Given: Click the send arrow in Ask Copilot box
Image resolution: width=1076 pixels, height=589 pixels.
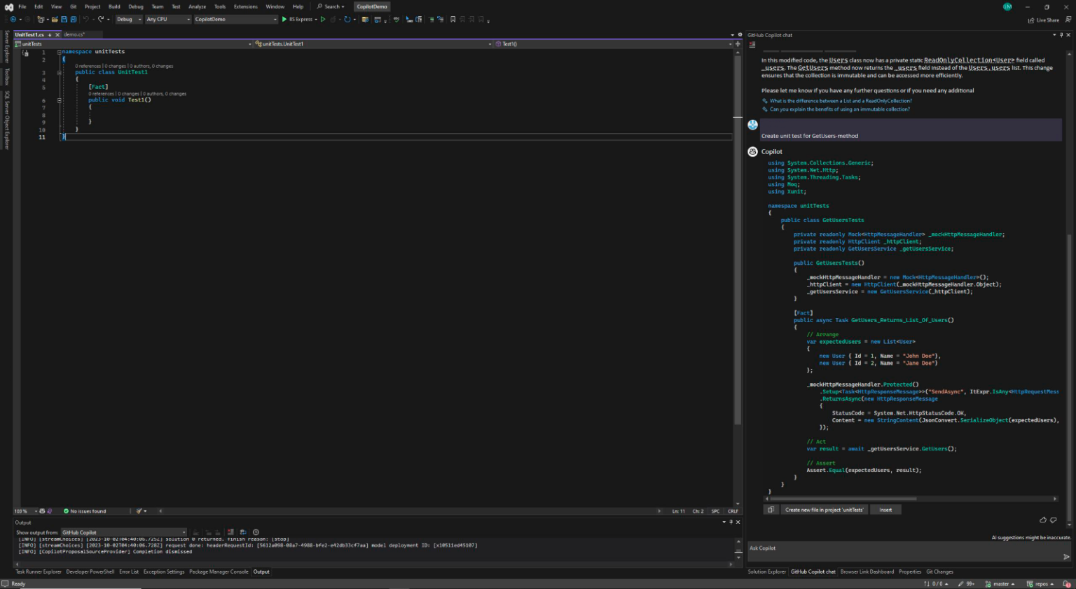Looking at the screenshot, I should coord(1066,557).
